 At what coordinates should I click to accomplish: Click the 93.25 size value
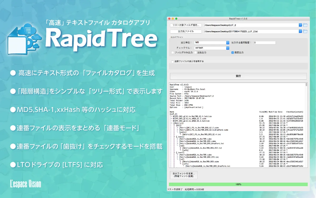coord(262,123)
